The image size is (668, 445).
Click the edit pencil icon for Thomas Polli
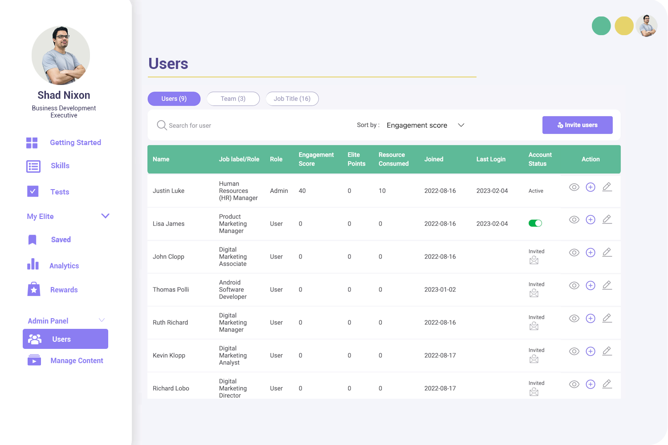pyautogui.click(x=607, y=285)
